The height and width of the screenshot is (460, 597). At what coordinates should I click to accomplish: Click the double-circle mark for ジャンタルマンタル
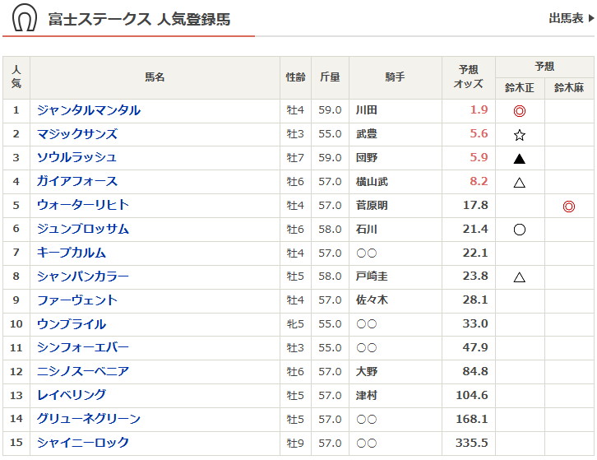pyautogui.click(x=519, y=111)
